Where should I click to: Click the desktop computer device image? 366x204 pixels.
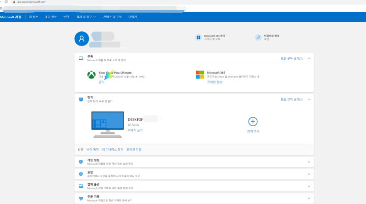(108, 125)
